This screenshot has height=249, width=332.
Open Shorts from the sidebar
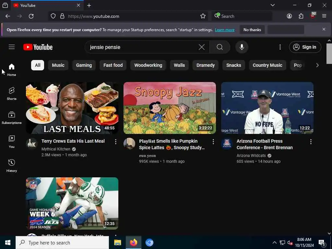12,94
